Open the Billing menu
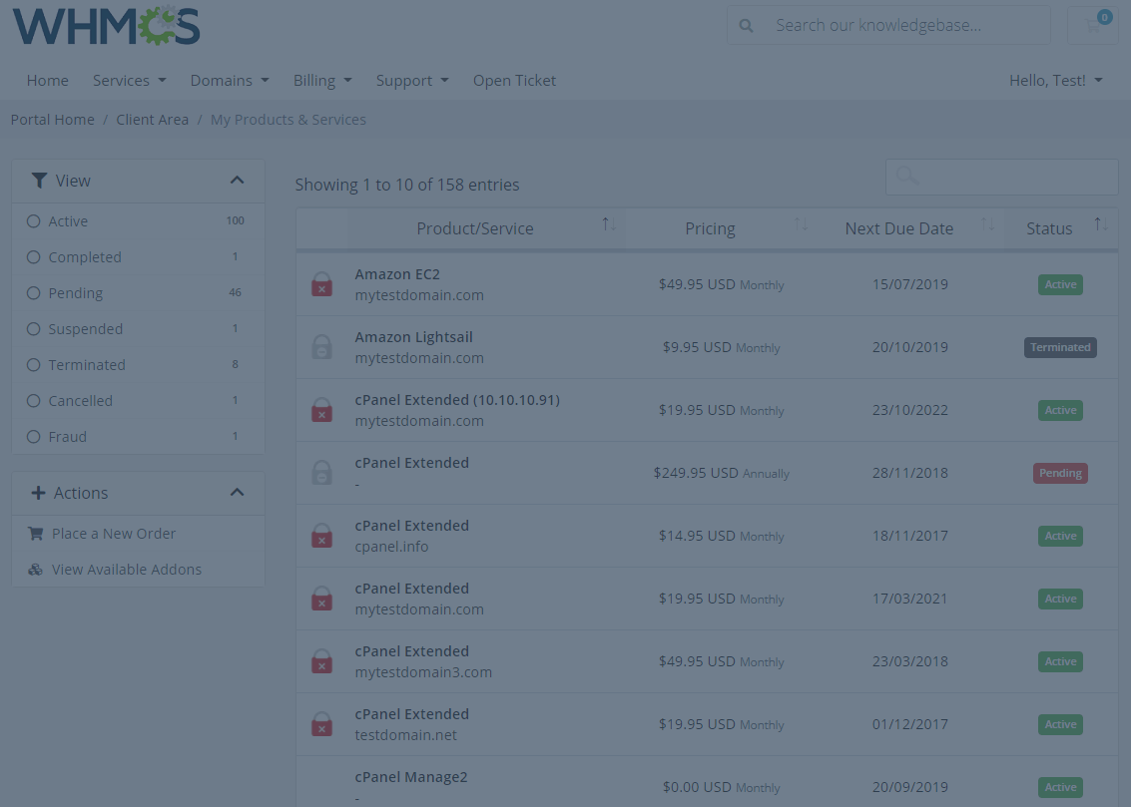1131x807 pixels. [x=321, y=80]
